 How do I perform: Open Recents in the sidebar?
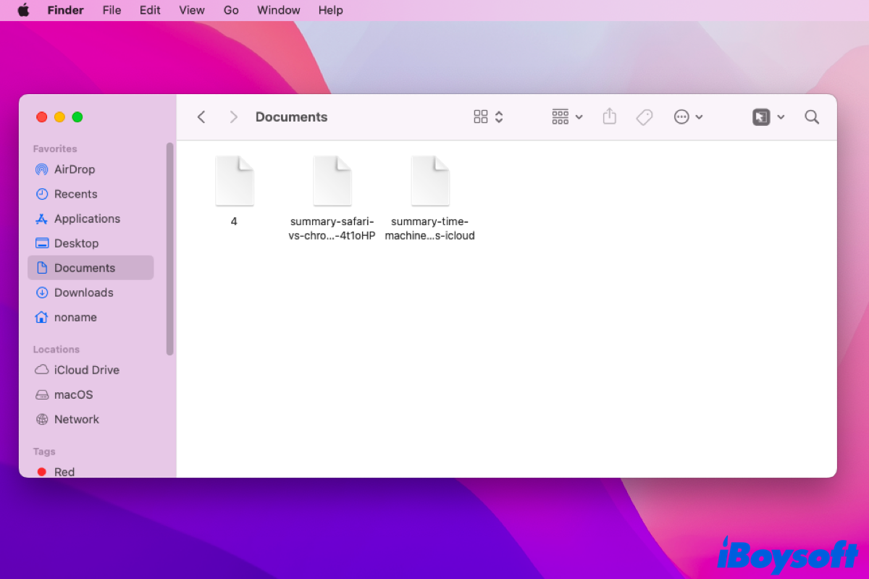(x=75, y=194)
